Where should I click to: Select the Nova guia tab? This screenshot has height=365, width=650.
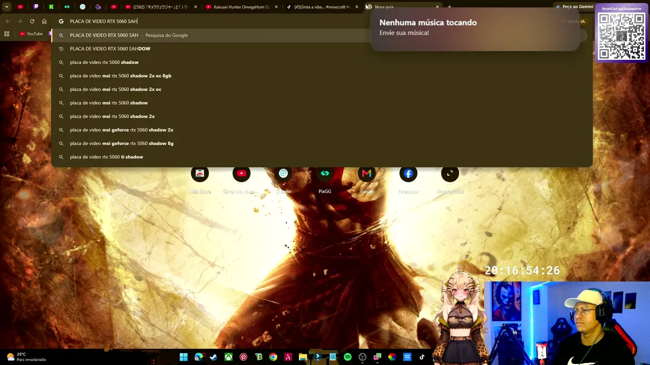click(x=403, y=7)
